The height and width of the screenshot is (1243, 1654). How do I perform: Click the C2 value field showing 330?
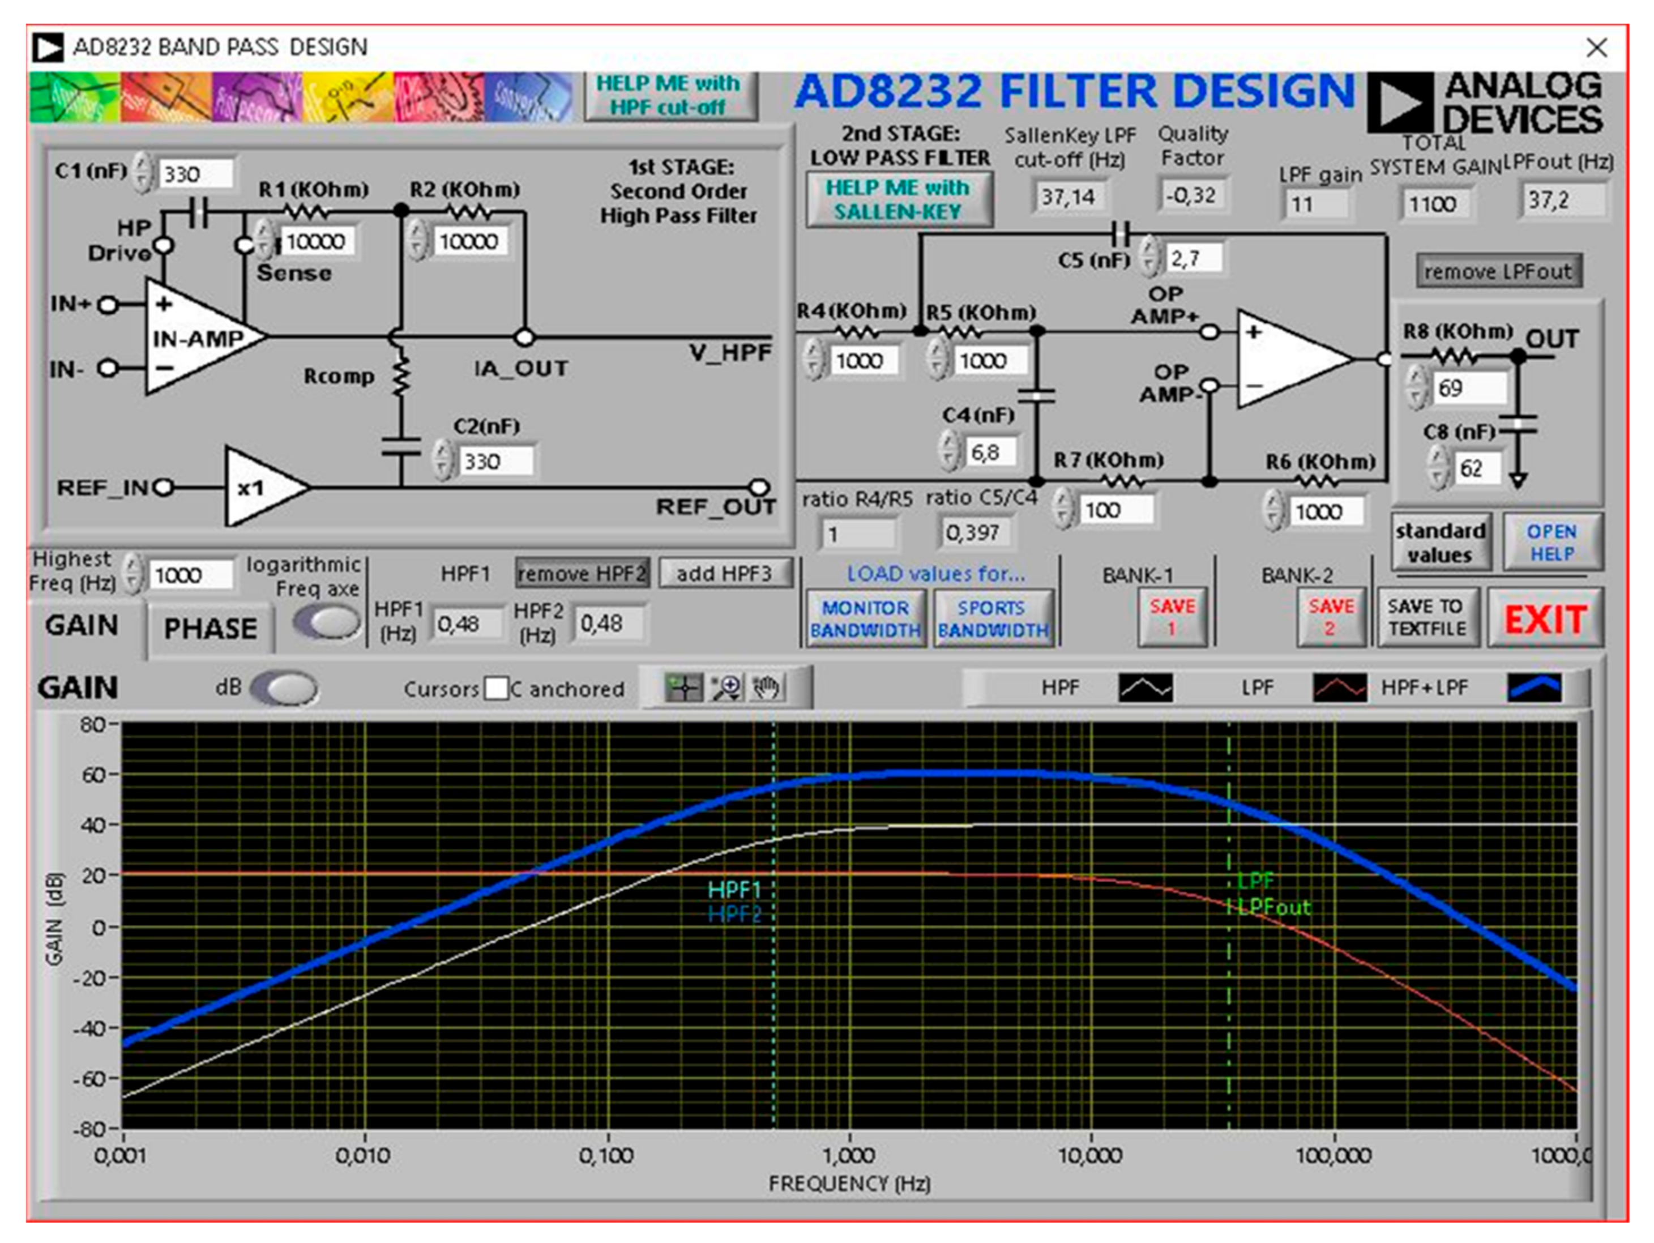tap(496, 461)
